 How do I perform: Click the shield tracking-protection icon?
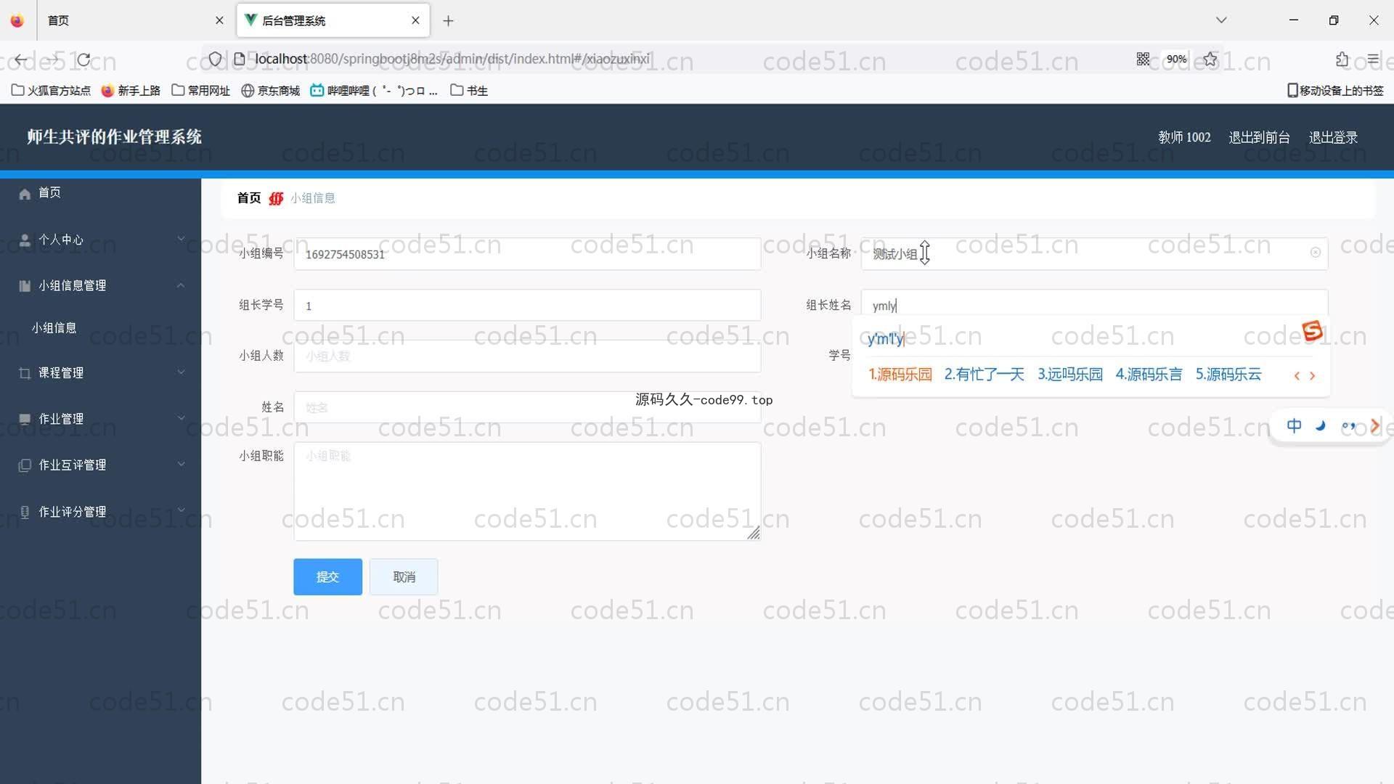coord(215,59)
